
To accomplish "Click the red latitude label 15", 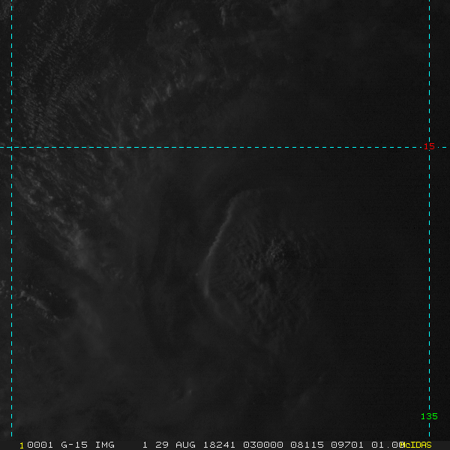I will pos(429,147).
